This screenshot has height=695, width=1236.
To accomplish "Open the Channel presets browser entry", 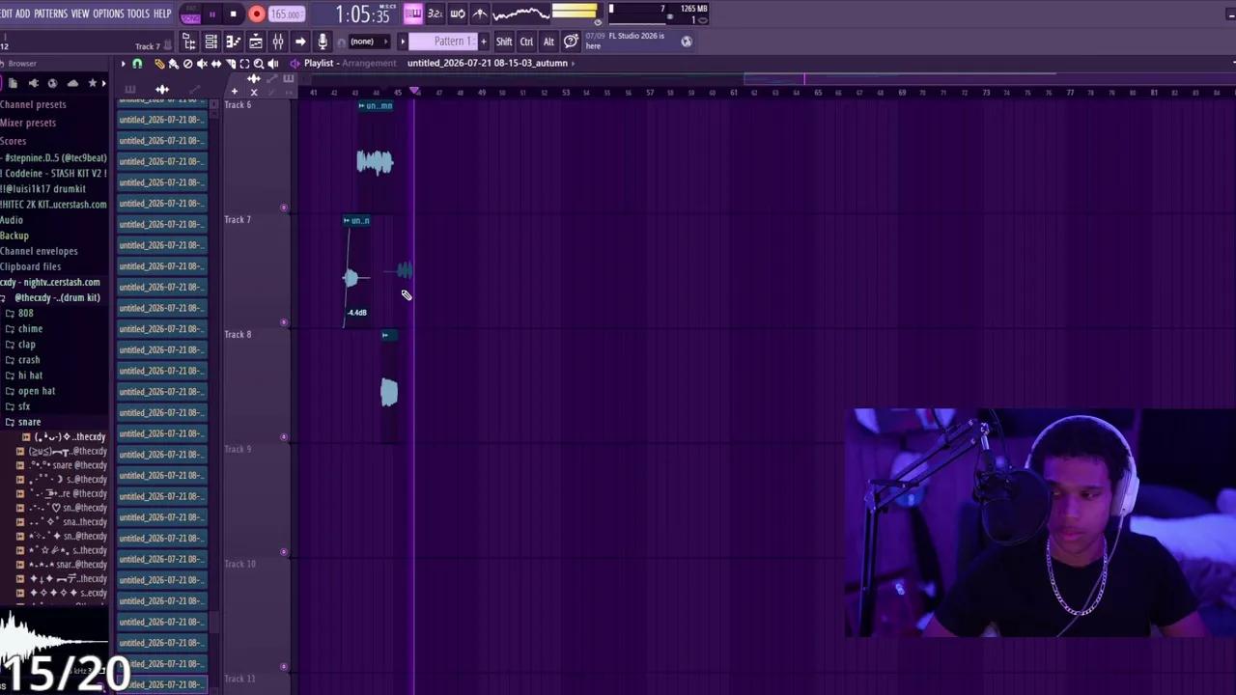I will (x=33, y=104).
